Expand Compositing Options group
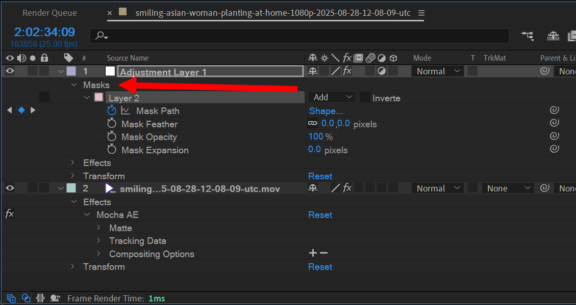This screenshot has width=576, height=305. pyautogui.click(x=98, y=254)
